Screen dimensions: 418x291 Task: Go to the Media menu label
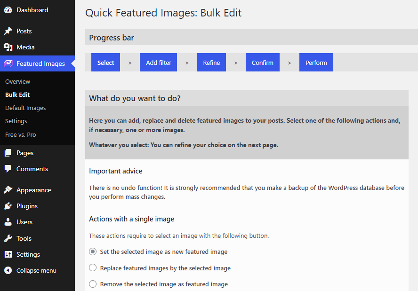click(25, 47)
